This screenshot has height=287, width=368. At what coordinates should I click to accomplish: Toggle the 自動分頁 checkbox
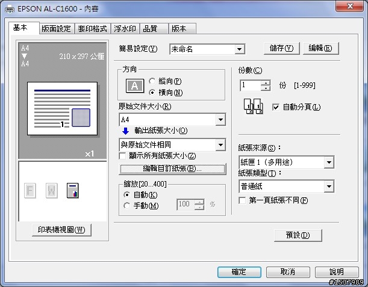(x=276, y=107)
